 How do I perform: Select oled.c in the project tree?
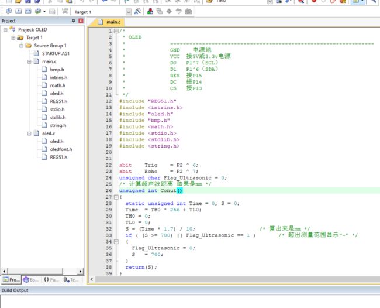tap(49, 134)
